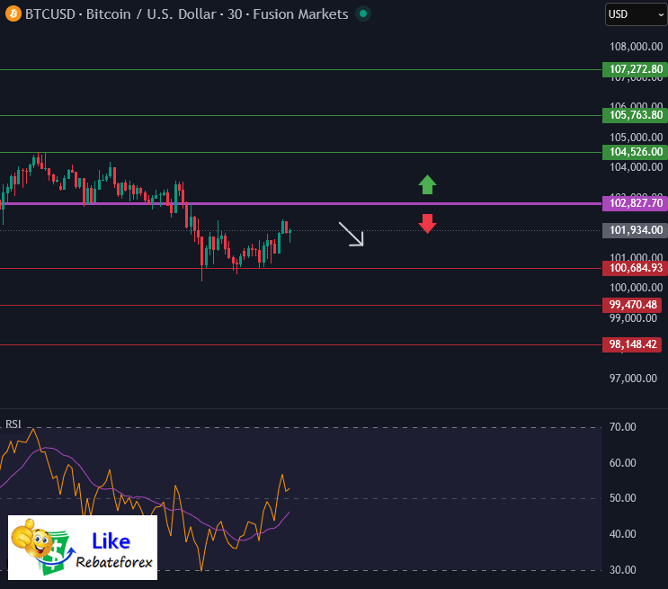Click the orange Bitcoin symbol icon
The width and height of the screenshot is (668, 589).
(13, 13)
